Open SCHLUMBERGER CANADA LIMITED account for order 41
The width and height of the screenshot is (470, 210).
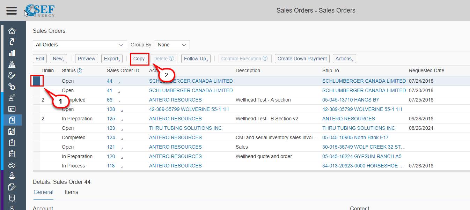click(x=191, y=90)
